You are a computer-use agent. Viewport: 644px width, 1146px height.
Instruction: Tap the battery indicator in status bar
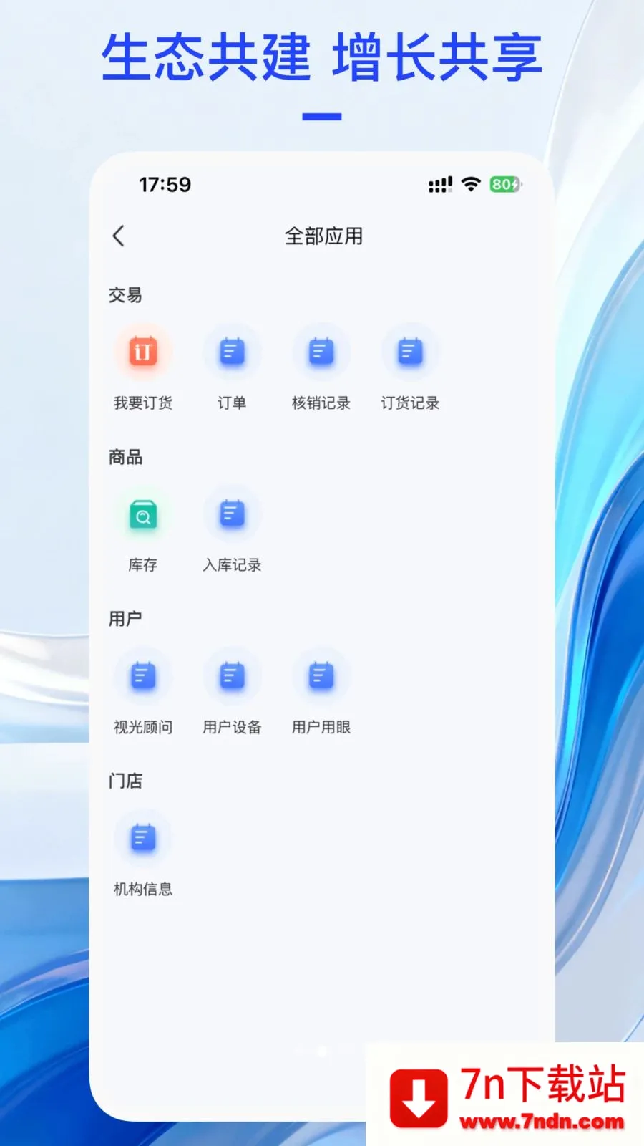coord(507,185)
